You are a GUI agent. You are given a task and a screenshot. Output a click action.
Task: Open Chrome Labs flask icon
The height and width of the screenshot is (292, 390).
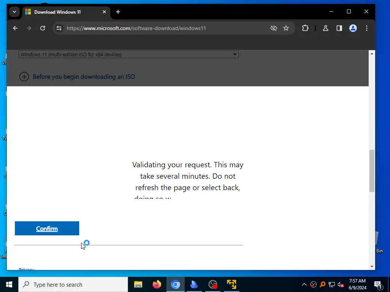tap(325, 28)
